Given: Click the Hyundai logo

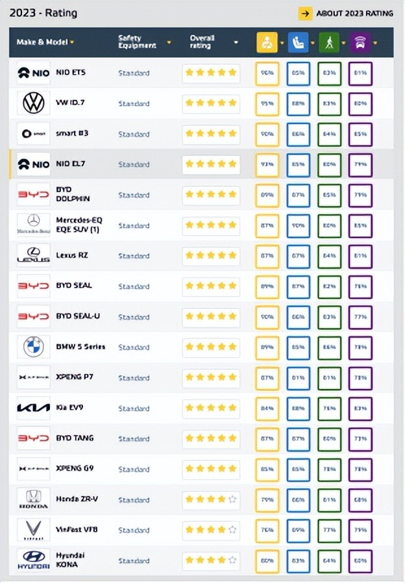Looking at the screenshot, I should pos(32,560).
